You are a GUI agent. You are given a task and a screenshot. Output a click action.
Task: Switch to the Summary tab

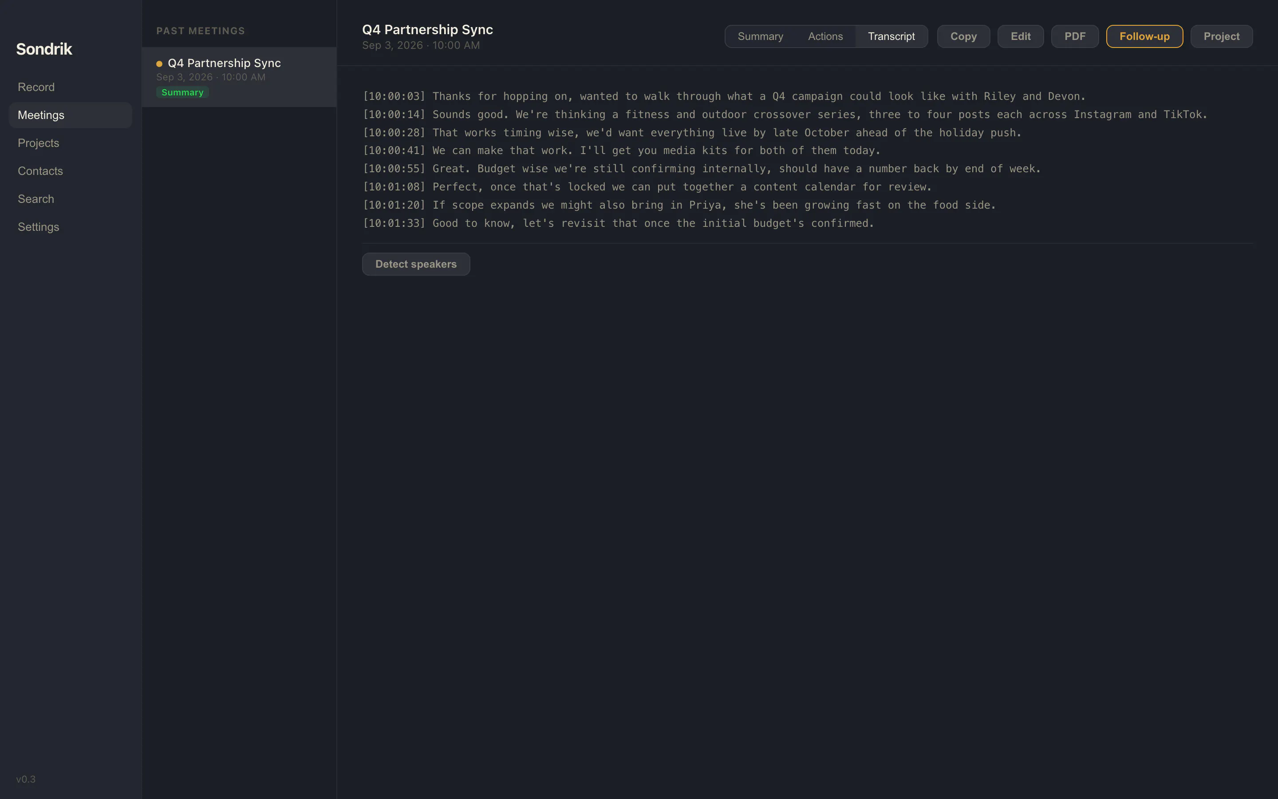[x=760, y=36]
